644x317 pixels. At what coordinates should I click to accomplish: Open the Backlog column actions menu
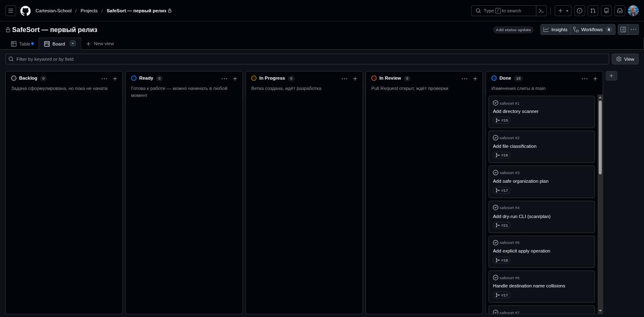tap(104, 78)
